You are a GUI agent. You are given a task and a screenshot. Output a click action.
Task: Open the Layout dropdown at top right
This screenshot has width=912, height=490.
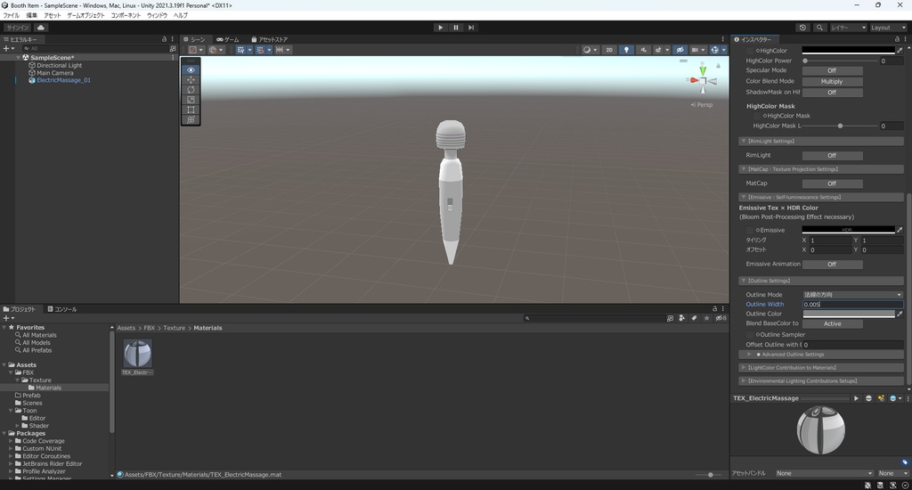coord(888,28)
